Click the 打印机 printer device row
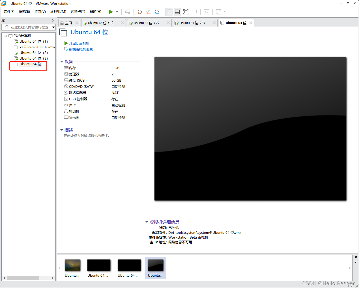 click(94, 112)
